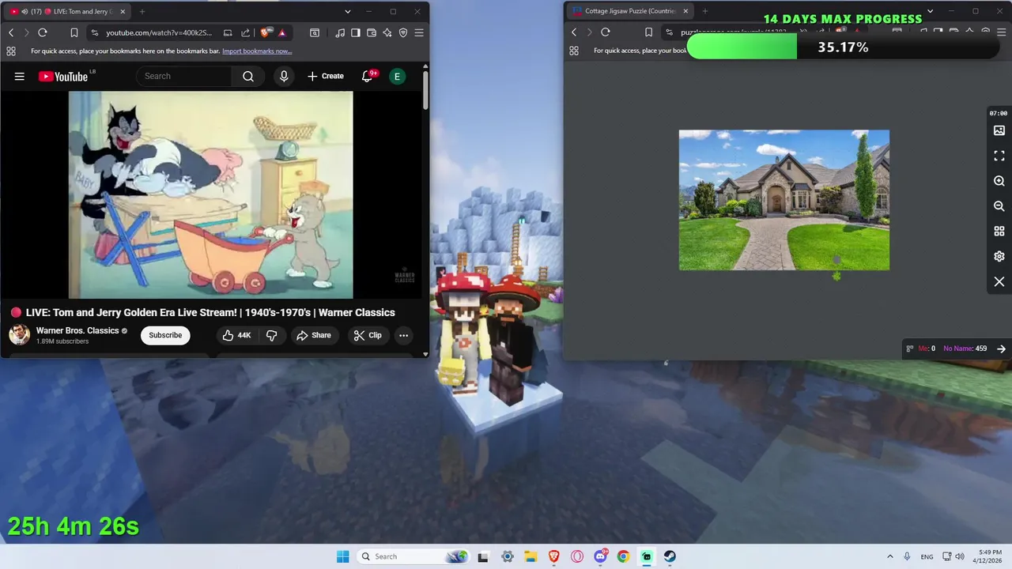Viewport: 1012px width, 569px height.
Task: Start voice search with the microphone
Action: coord(284,76)
